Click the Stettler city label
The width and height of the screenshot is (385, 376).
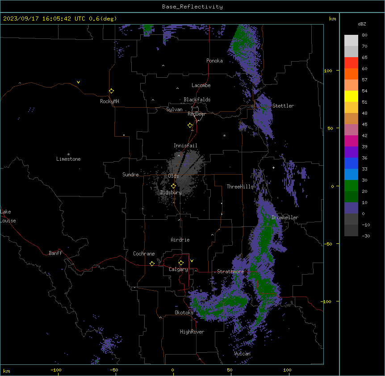tap(283, 106)
